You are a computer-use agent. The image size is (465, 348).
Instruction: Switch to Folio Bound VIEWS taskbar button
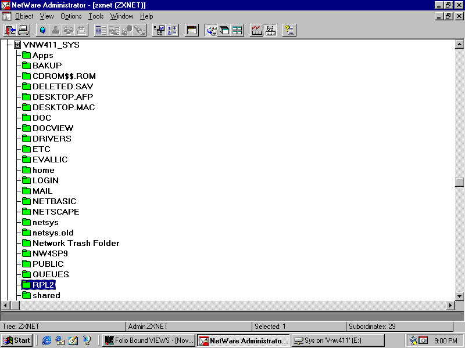(x=149, y=340)
